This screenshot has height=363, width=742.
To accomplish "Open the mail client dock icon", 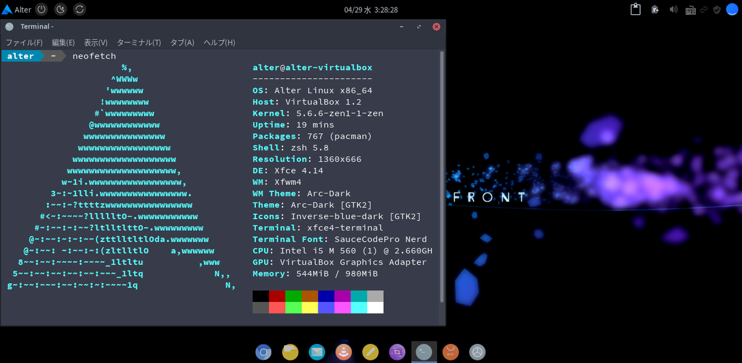I will pyautogui.click(x=317, y=352).
